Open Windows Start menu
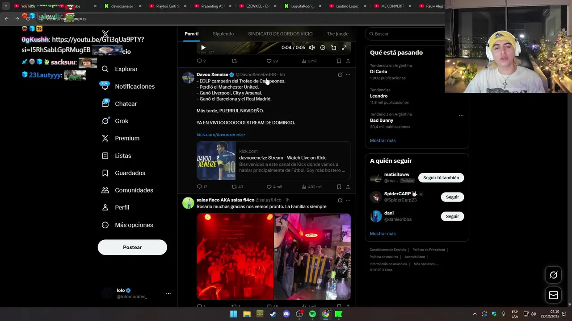 pyautogui.click(x=234, y=314)
